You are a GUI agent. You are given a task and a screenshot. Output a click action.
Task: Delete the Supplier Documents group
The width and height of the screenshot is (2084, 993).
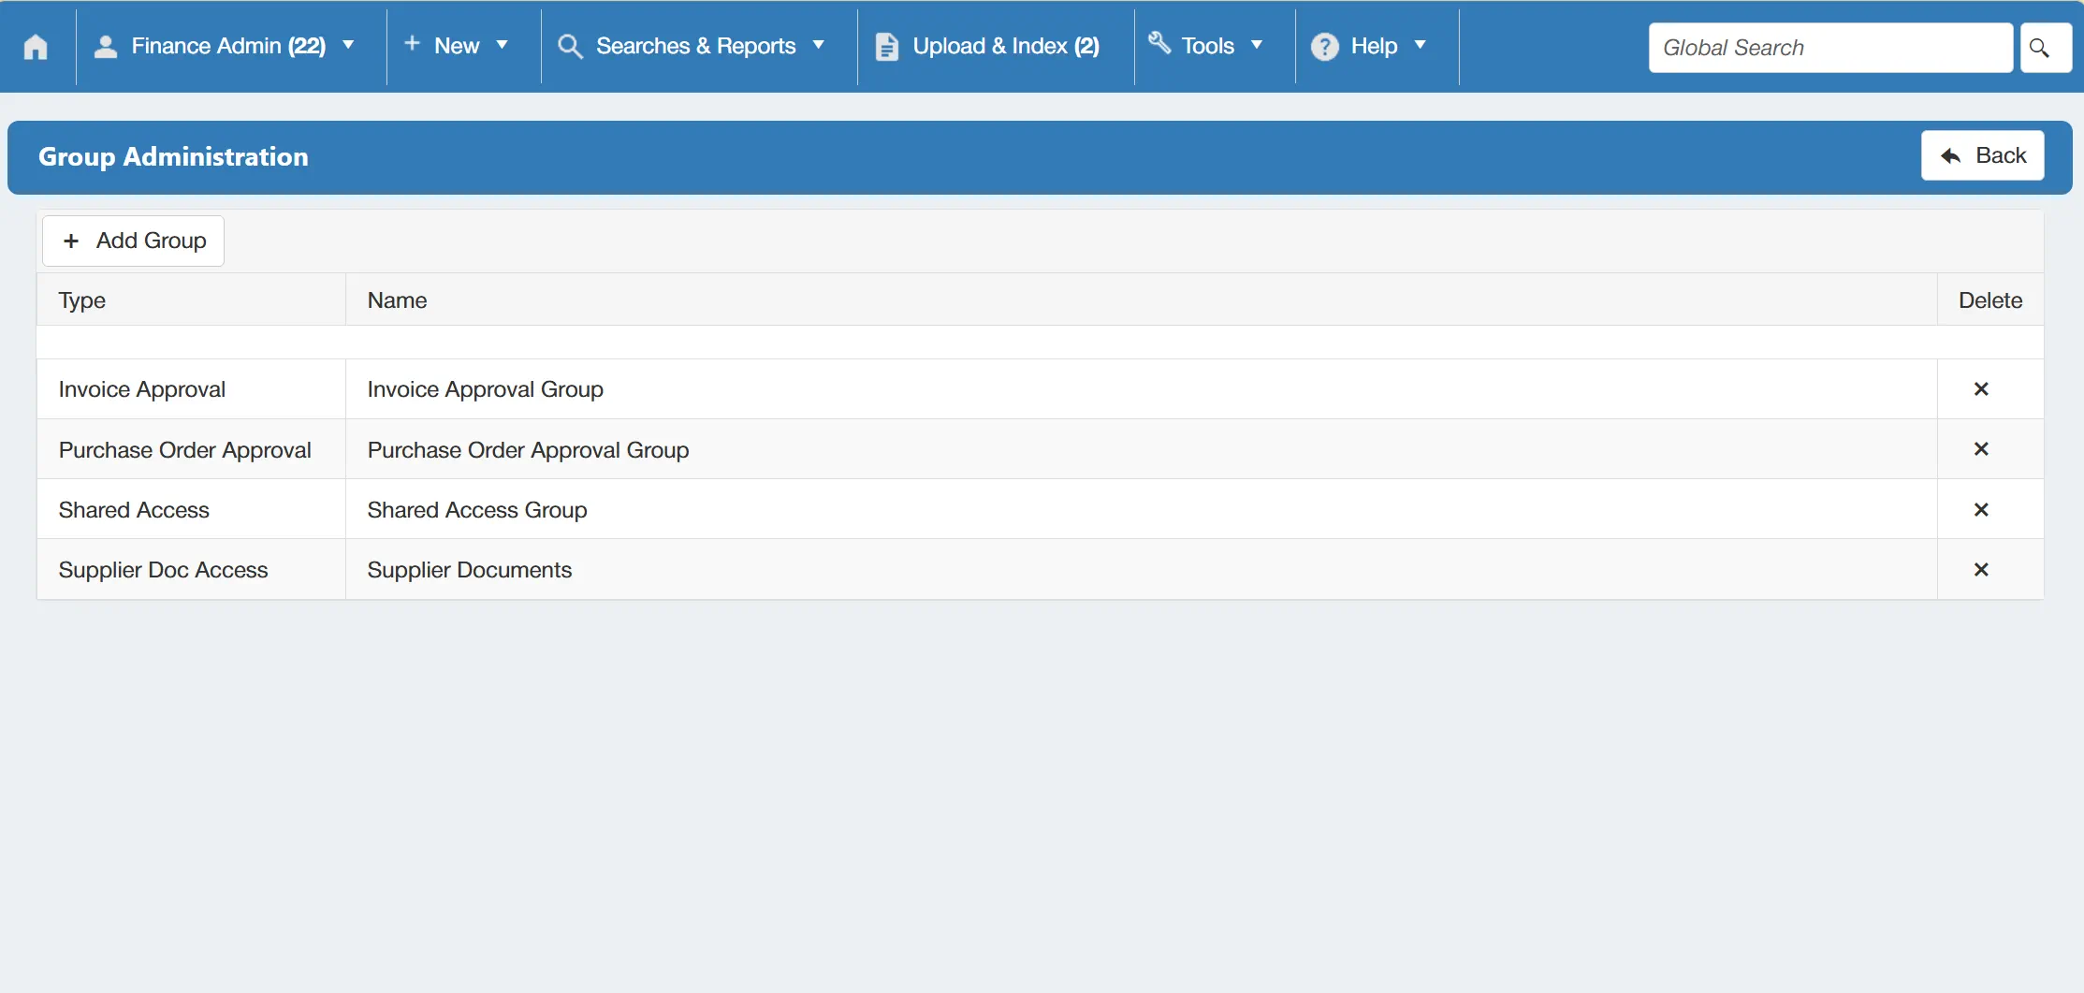(1981, 570)
